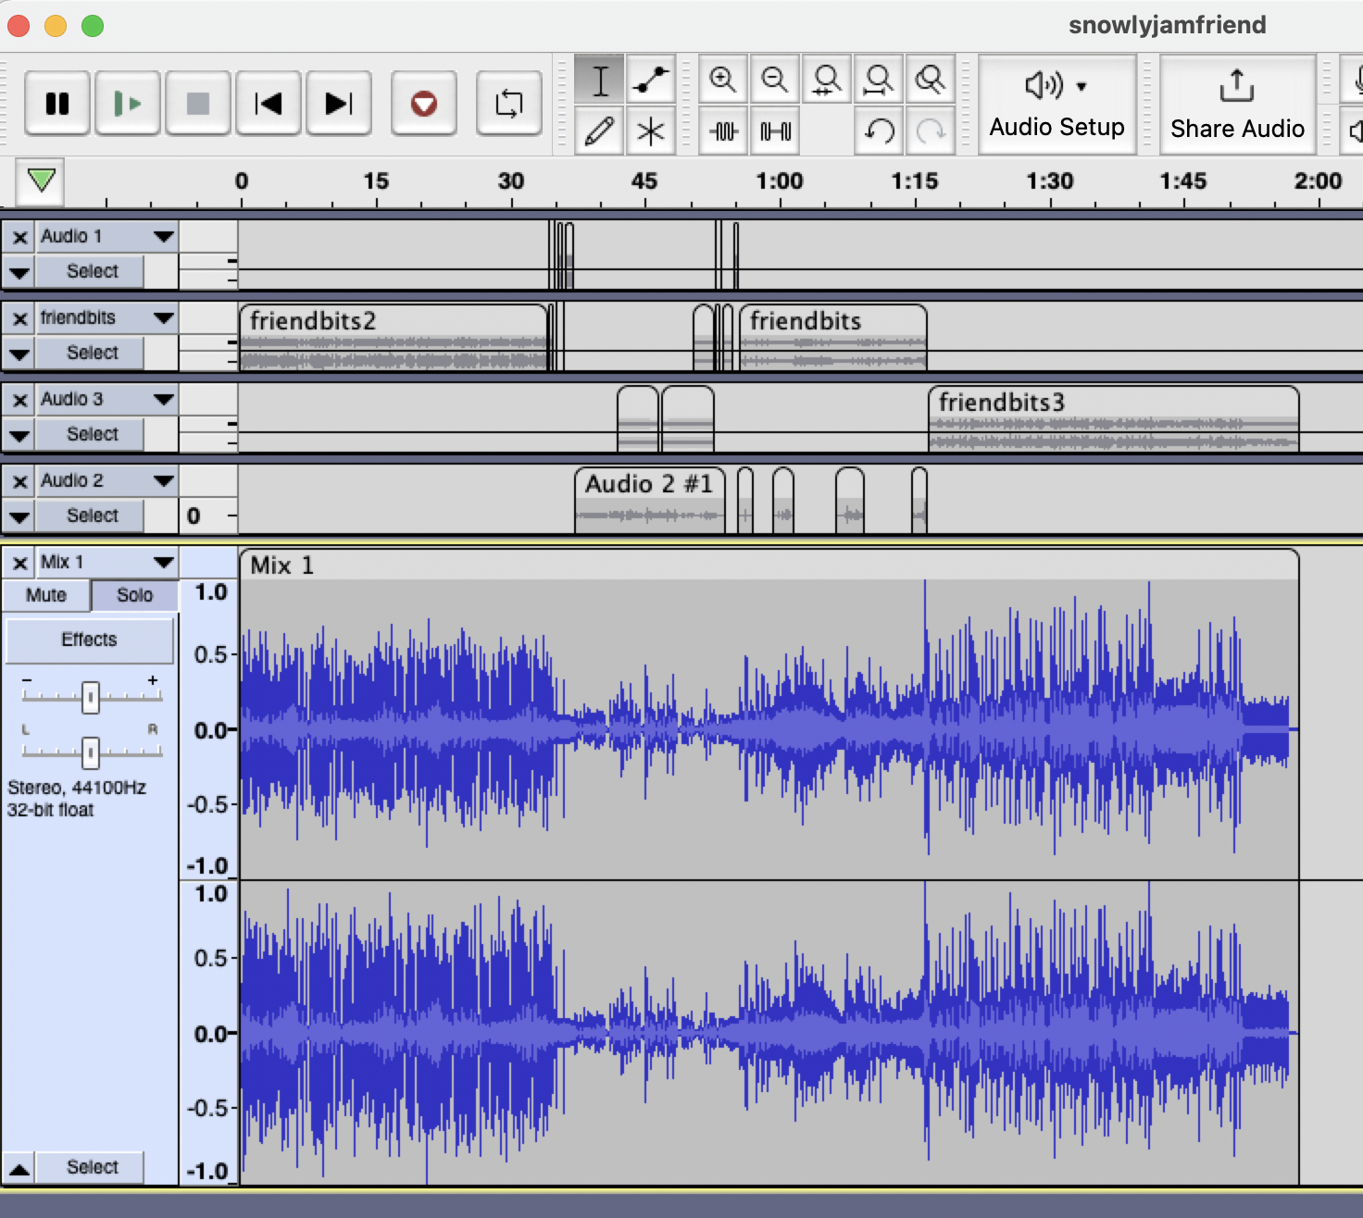Click the Share Audio button
Image resolution: width=1363 pixels, height=1218 pixels.
[1237, 105]
